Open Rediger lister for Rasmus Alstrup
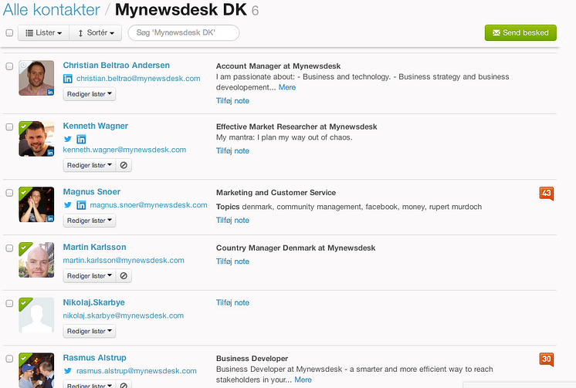The image size is (576, 388). [90, 384]
